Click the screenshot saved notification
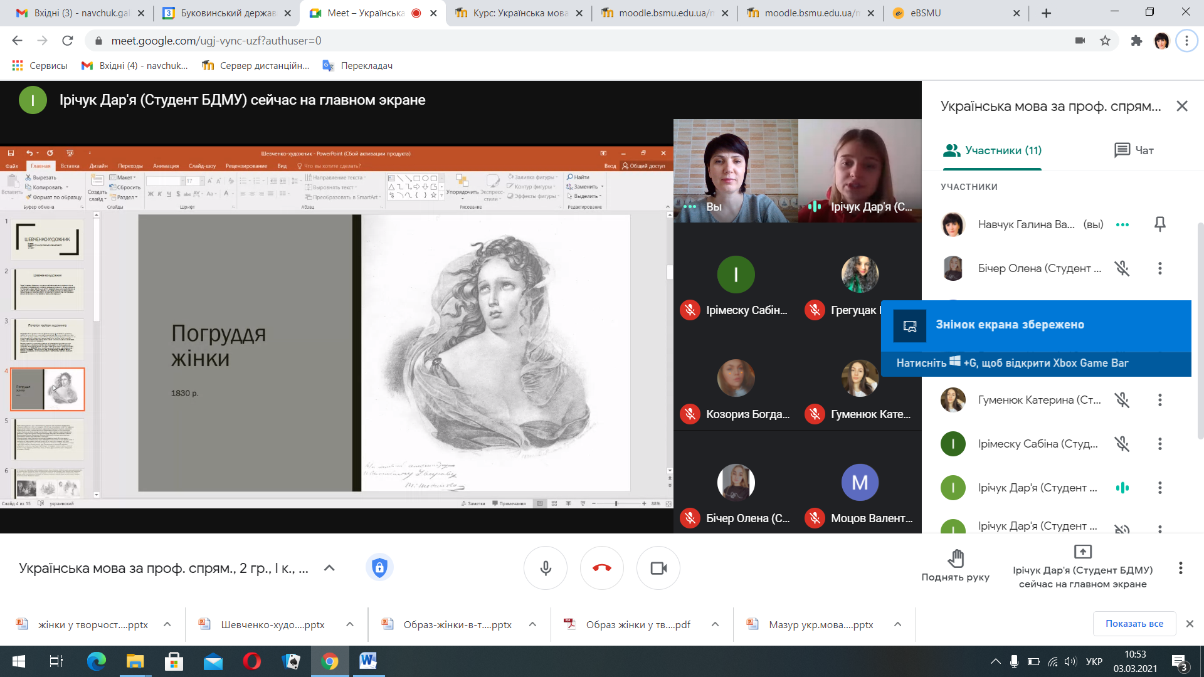The height and width of the screenshot is (677, 1204). pyautogui.click(x=1036, y=338)
